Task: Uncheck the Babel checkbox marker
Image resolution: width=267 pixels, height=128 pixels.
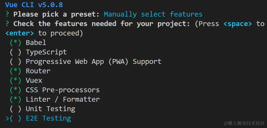Action: point(15,43)
